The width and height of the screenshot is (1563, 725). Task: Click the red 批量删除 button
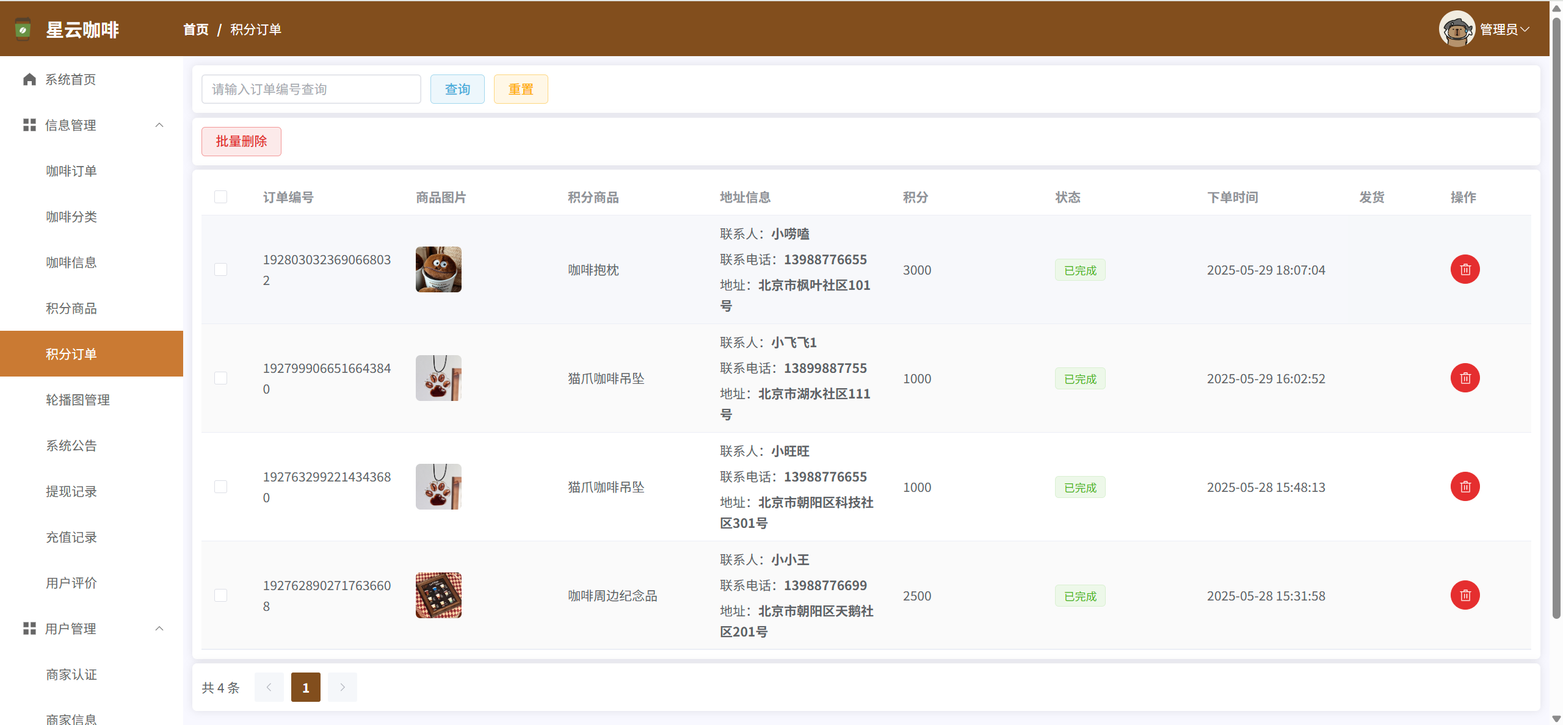[241, 142]
